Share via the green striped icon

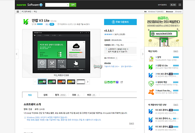114,82
